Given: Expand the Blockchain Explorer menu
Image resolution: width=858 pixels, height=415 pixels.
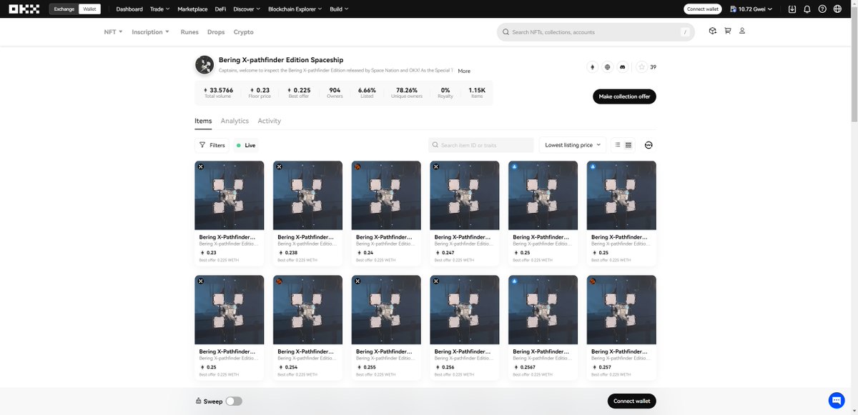Looking at the screenshot, I should (295, 9).
